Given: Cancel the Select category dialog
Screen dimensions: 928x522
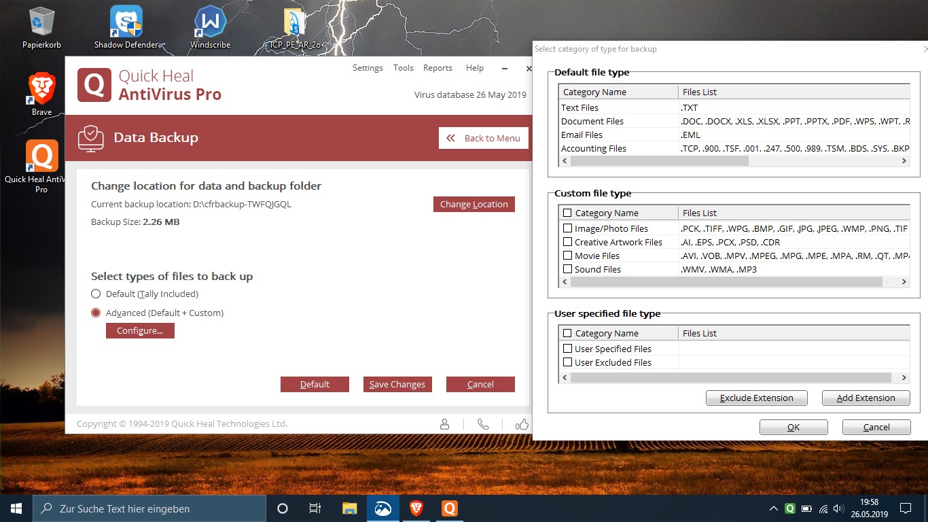Looking at the screenshot, I should (876, 427).
